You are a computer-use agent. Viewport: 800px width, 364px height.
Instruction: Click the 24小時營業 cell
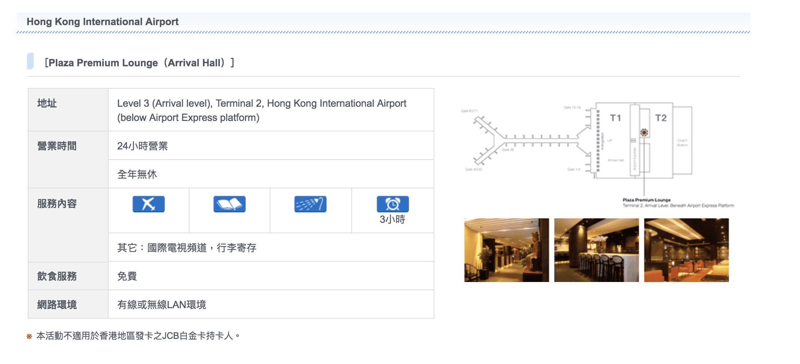click(x=271, y=146)
